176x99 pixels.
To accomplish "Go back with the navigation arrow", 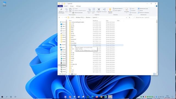I will [59, 18].
